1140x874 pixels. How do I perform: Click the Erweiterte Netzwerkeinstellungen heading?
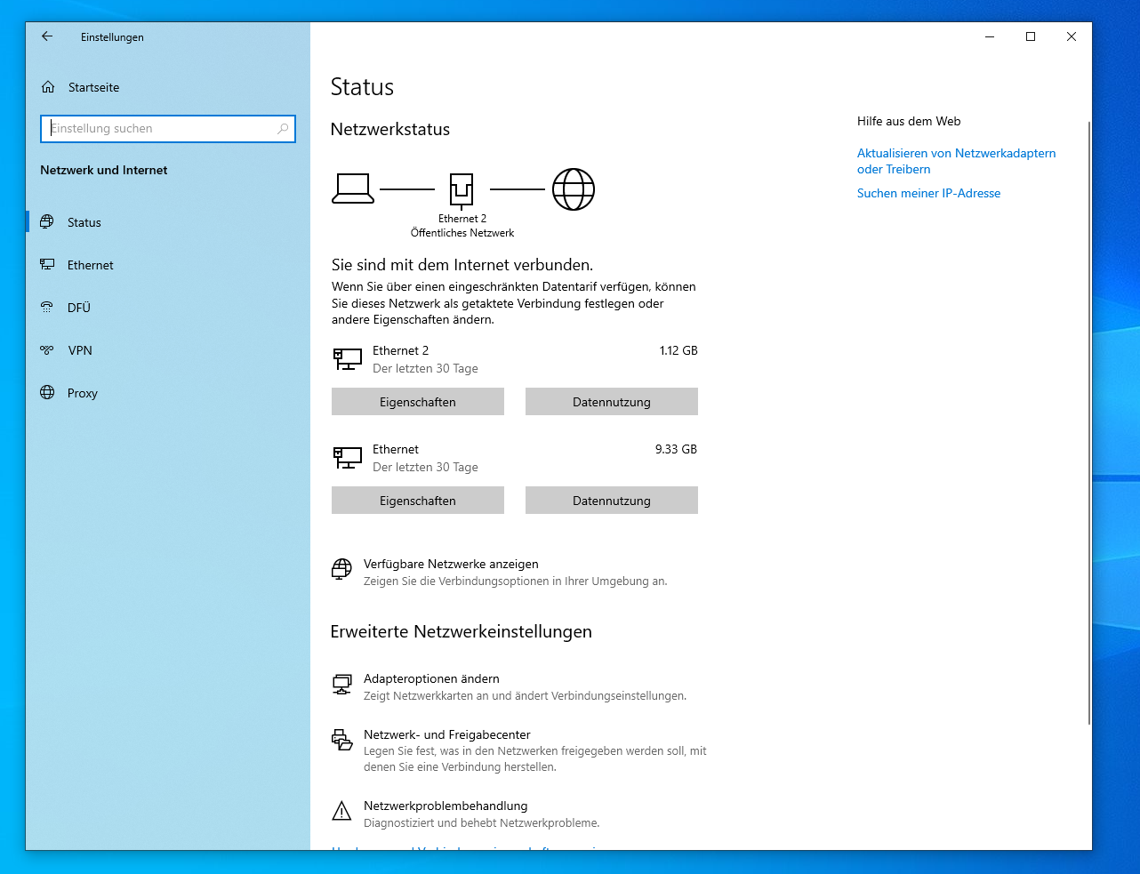click(461, 631)
